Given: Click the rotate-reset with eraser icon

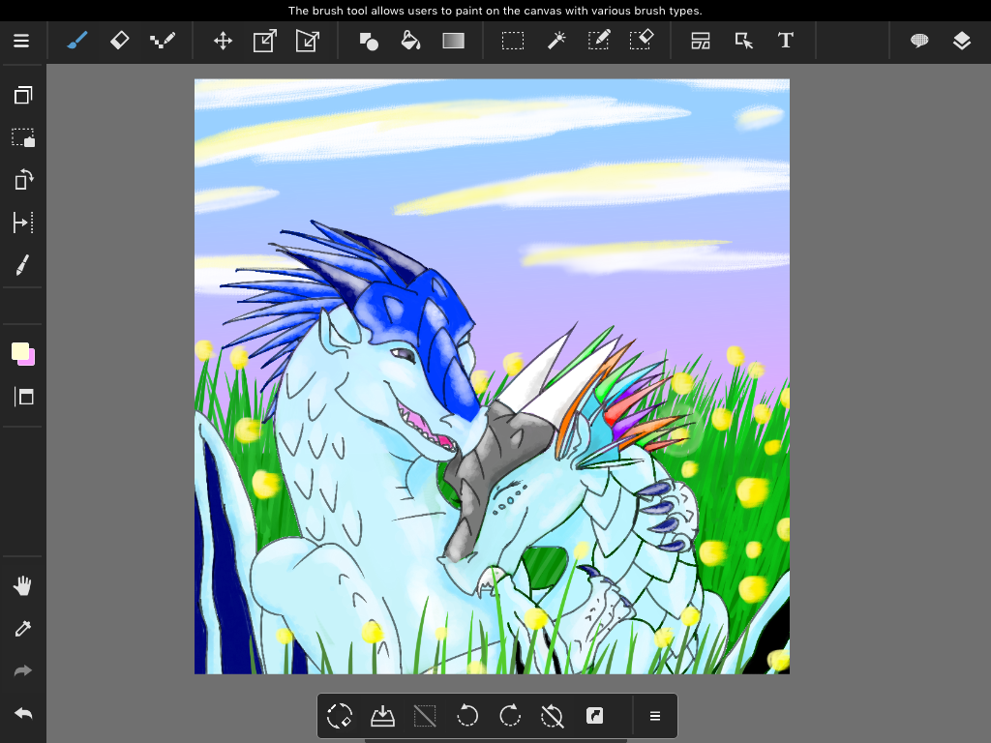Looking at the screenshot, I should pyautogui.click(x=340, y=716).
